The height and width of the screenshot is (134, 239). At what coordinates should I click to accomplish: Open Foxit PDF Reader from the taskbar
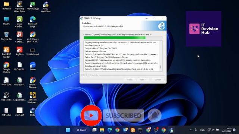coord(133,130)
